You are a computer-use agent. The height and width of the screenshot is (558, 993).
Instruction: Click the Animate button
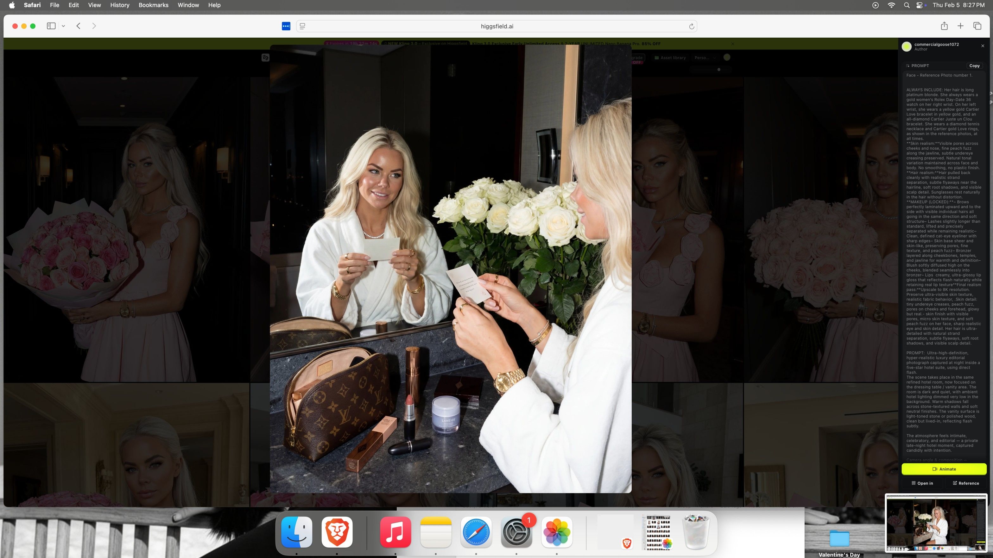pos(944,469)
